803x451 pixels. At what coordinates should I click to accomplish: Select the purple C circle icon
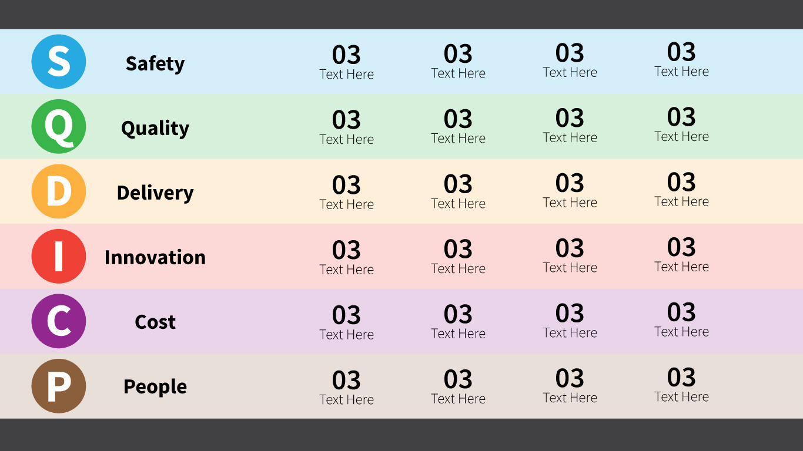click(59, 321)
